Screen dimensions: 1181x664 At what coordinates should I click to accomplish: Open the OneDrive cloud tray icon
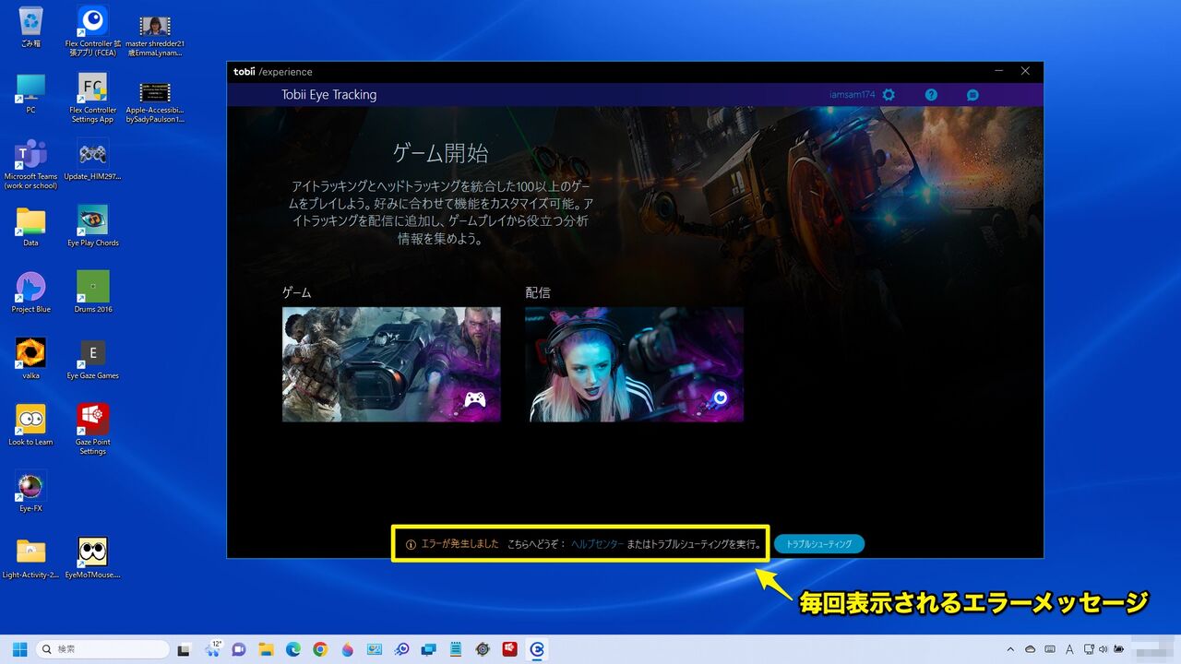[1031, 649]
